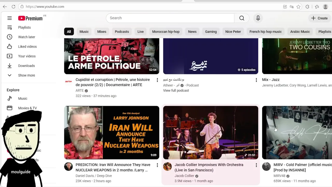
Task: Click MIRV48 channel avatar
Action: [266, 166]
